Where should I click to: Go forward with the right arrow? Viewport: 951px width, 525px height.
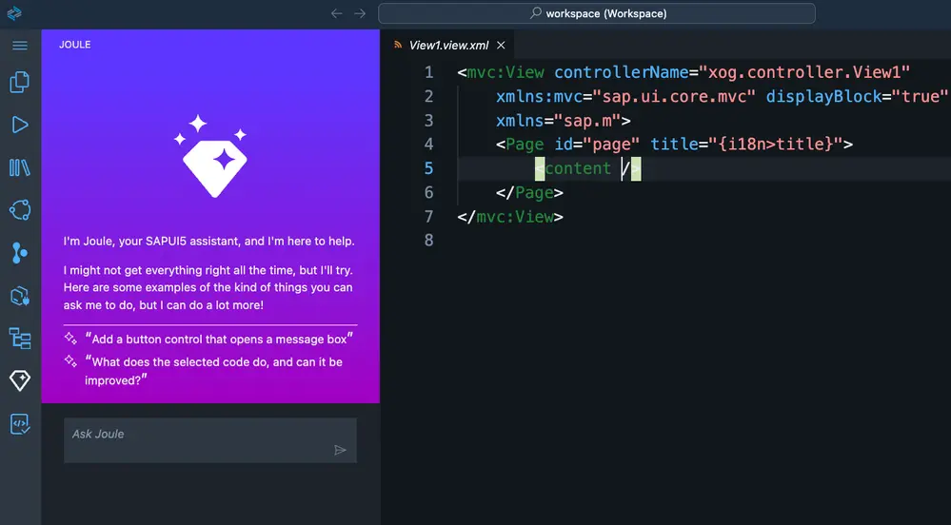pos(360,13)
